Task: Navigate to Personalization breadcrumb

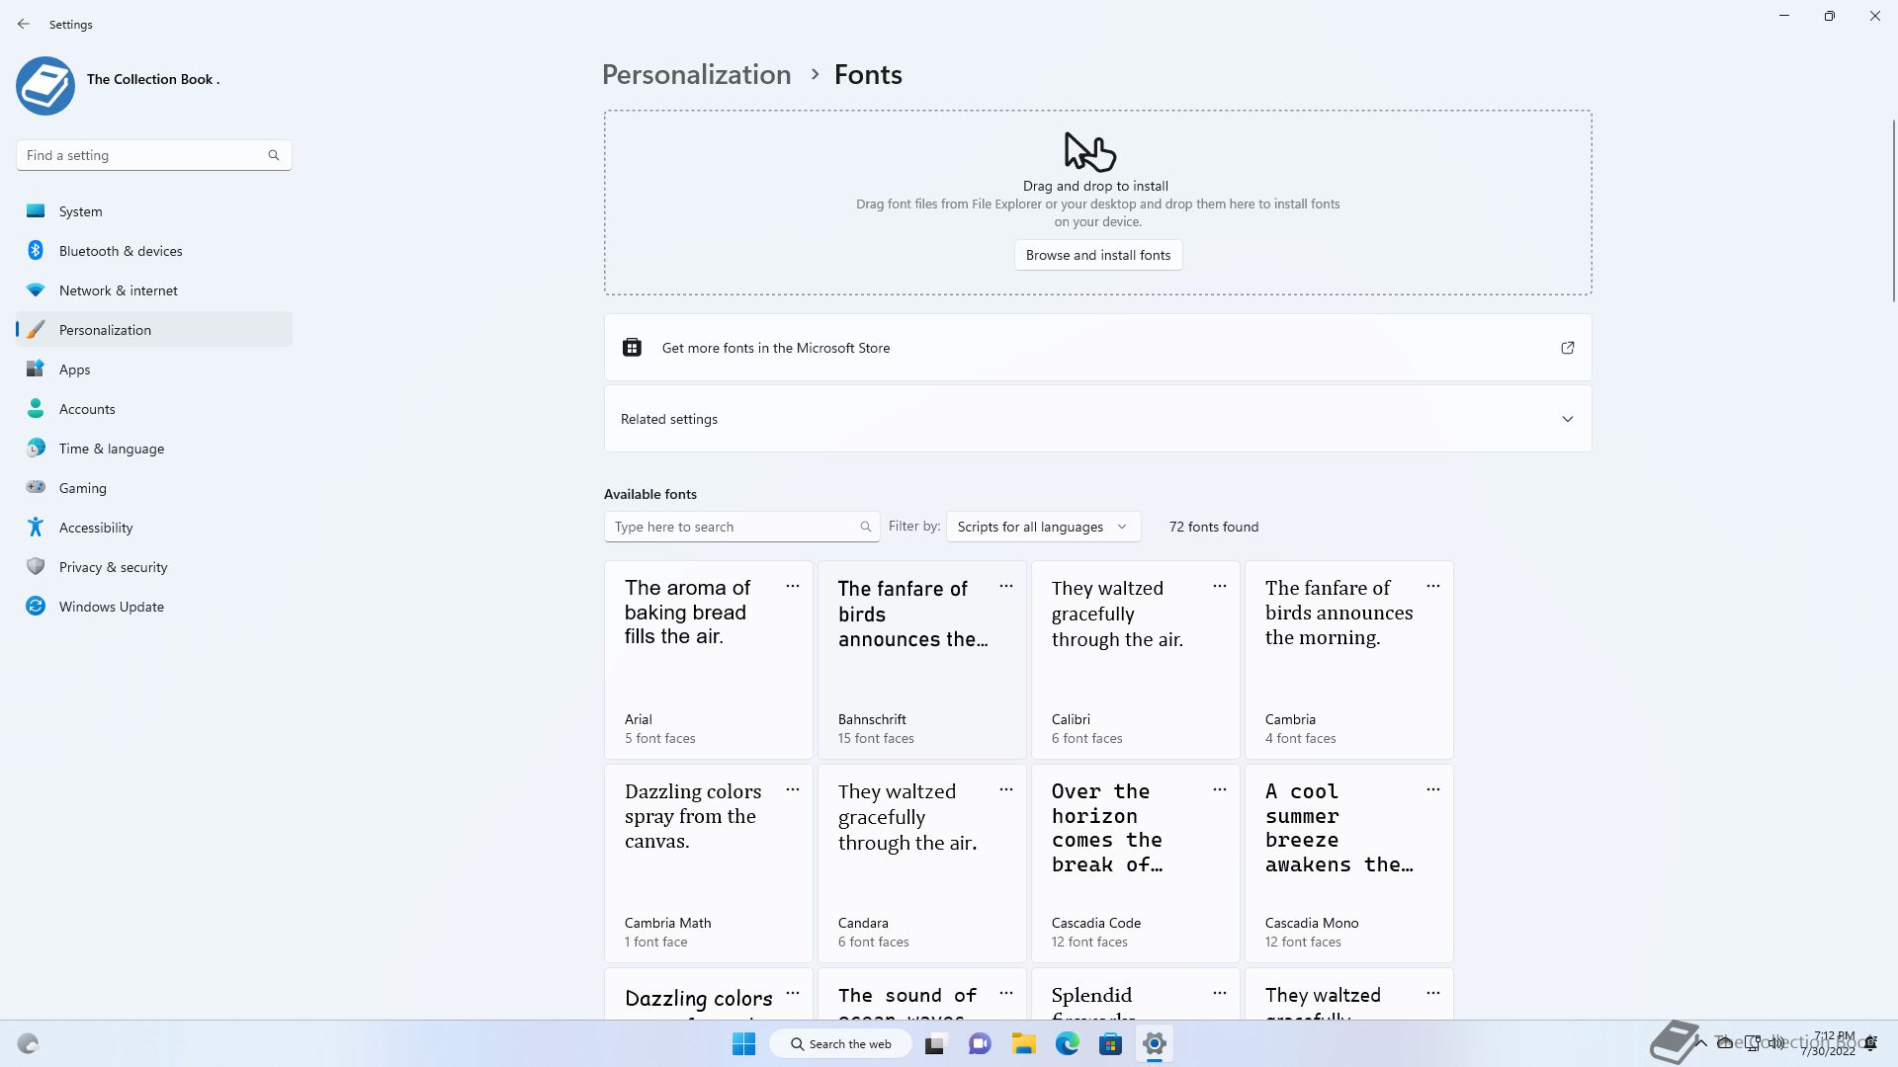Action: point(697,75)
